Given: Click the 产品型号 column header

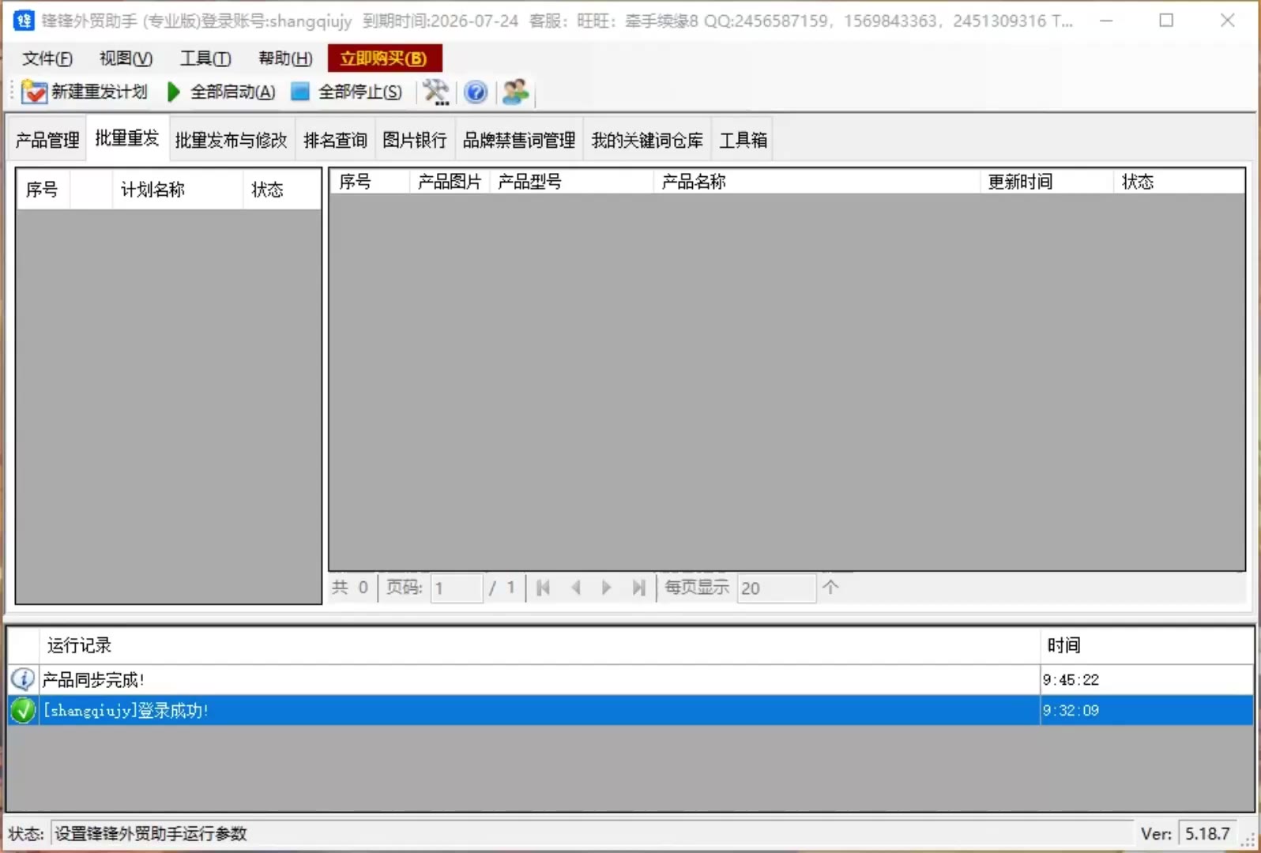Looking at the screenshot, I should [572, 182].
